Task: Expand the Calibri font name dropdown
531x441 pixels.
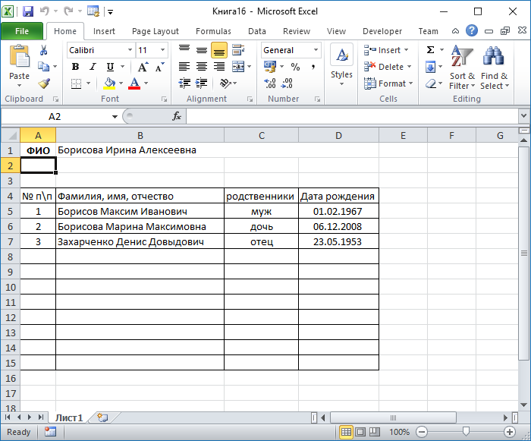Action: pos(130,50)
